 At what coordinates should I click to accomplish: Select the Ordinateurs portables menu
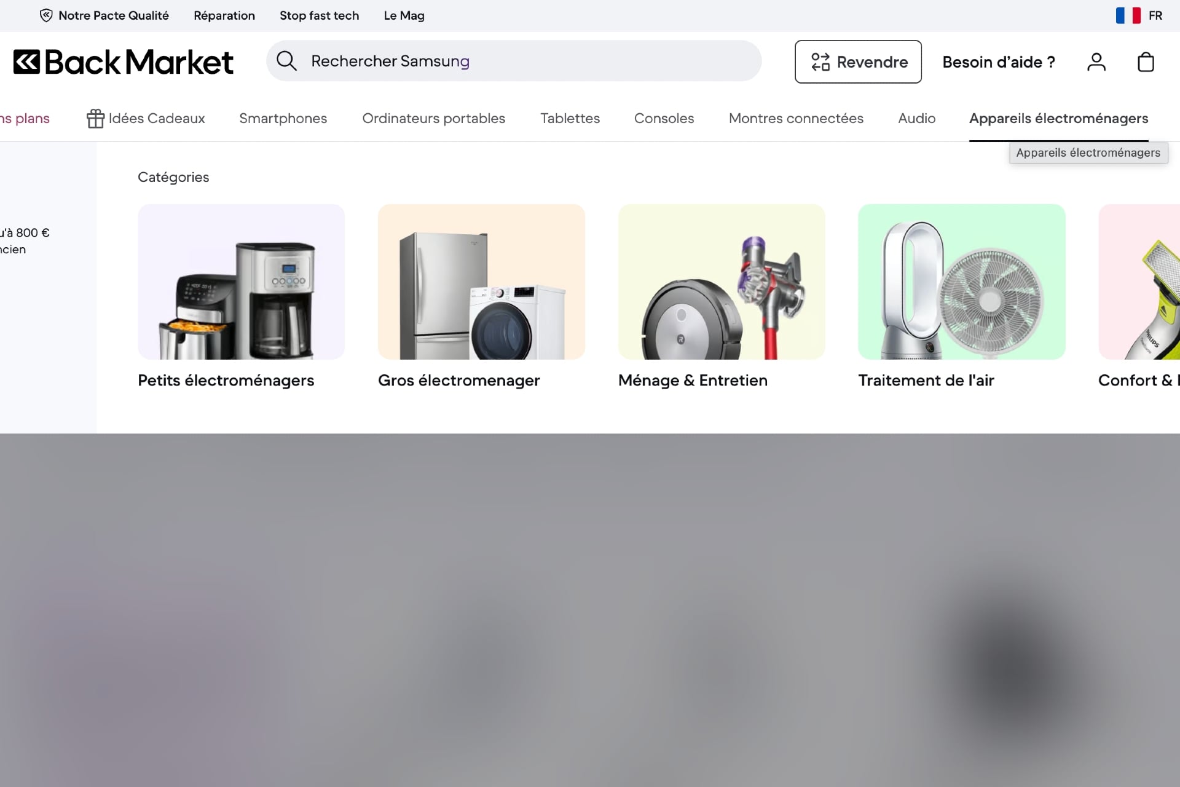point(434,118)
